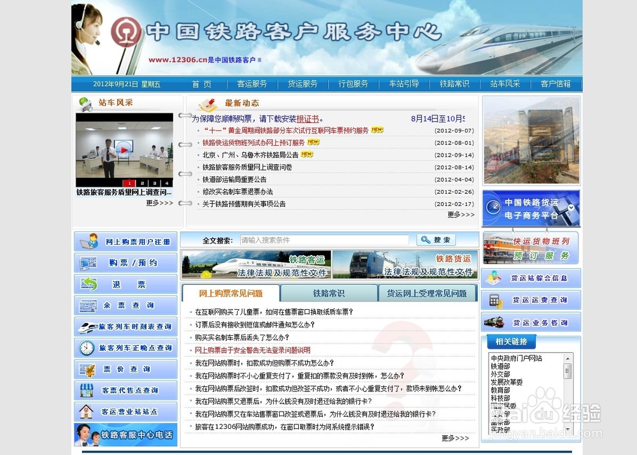The width and height of the screenshot is (637, 455).
Task: Open the 根证书 download link
Action: point(310,118)
